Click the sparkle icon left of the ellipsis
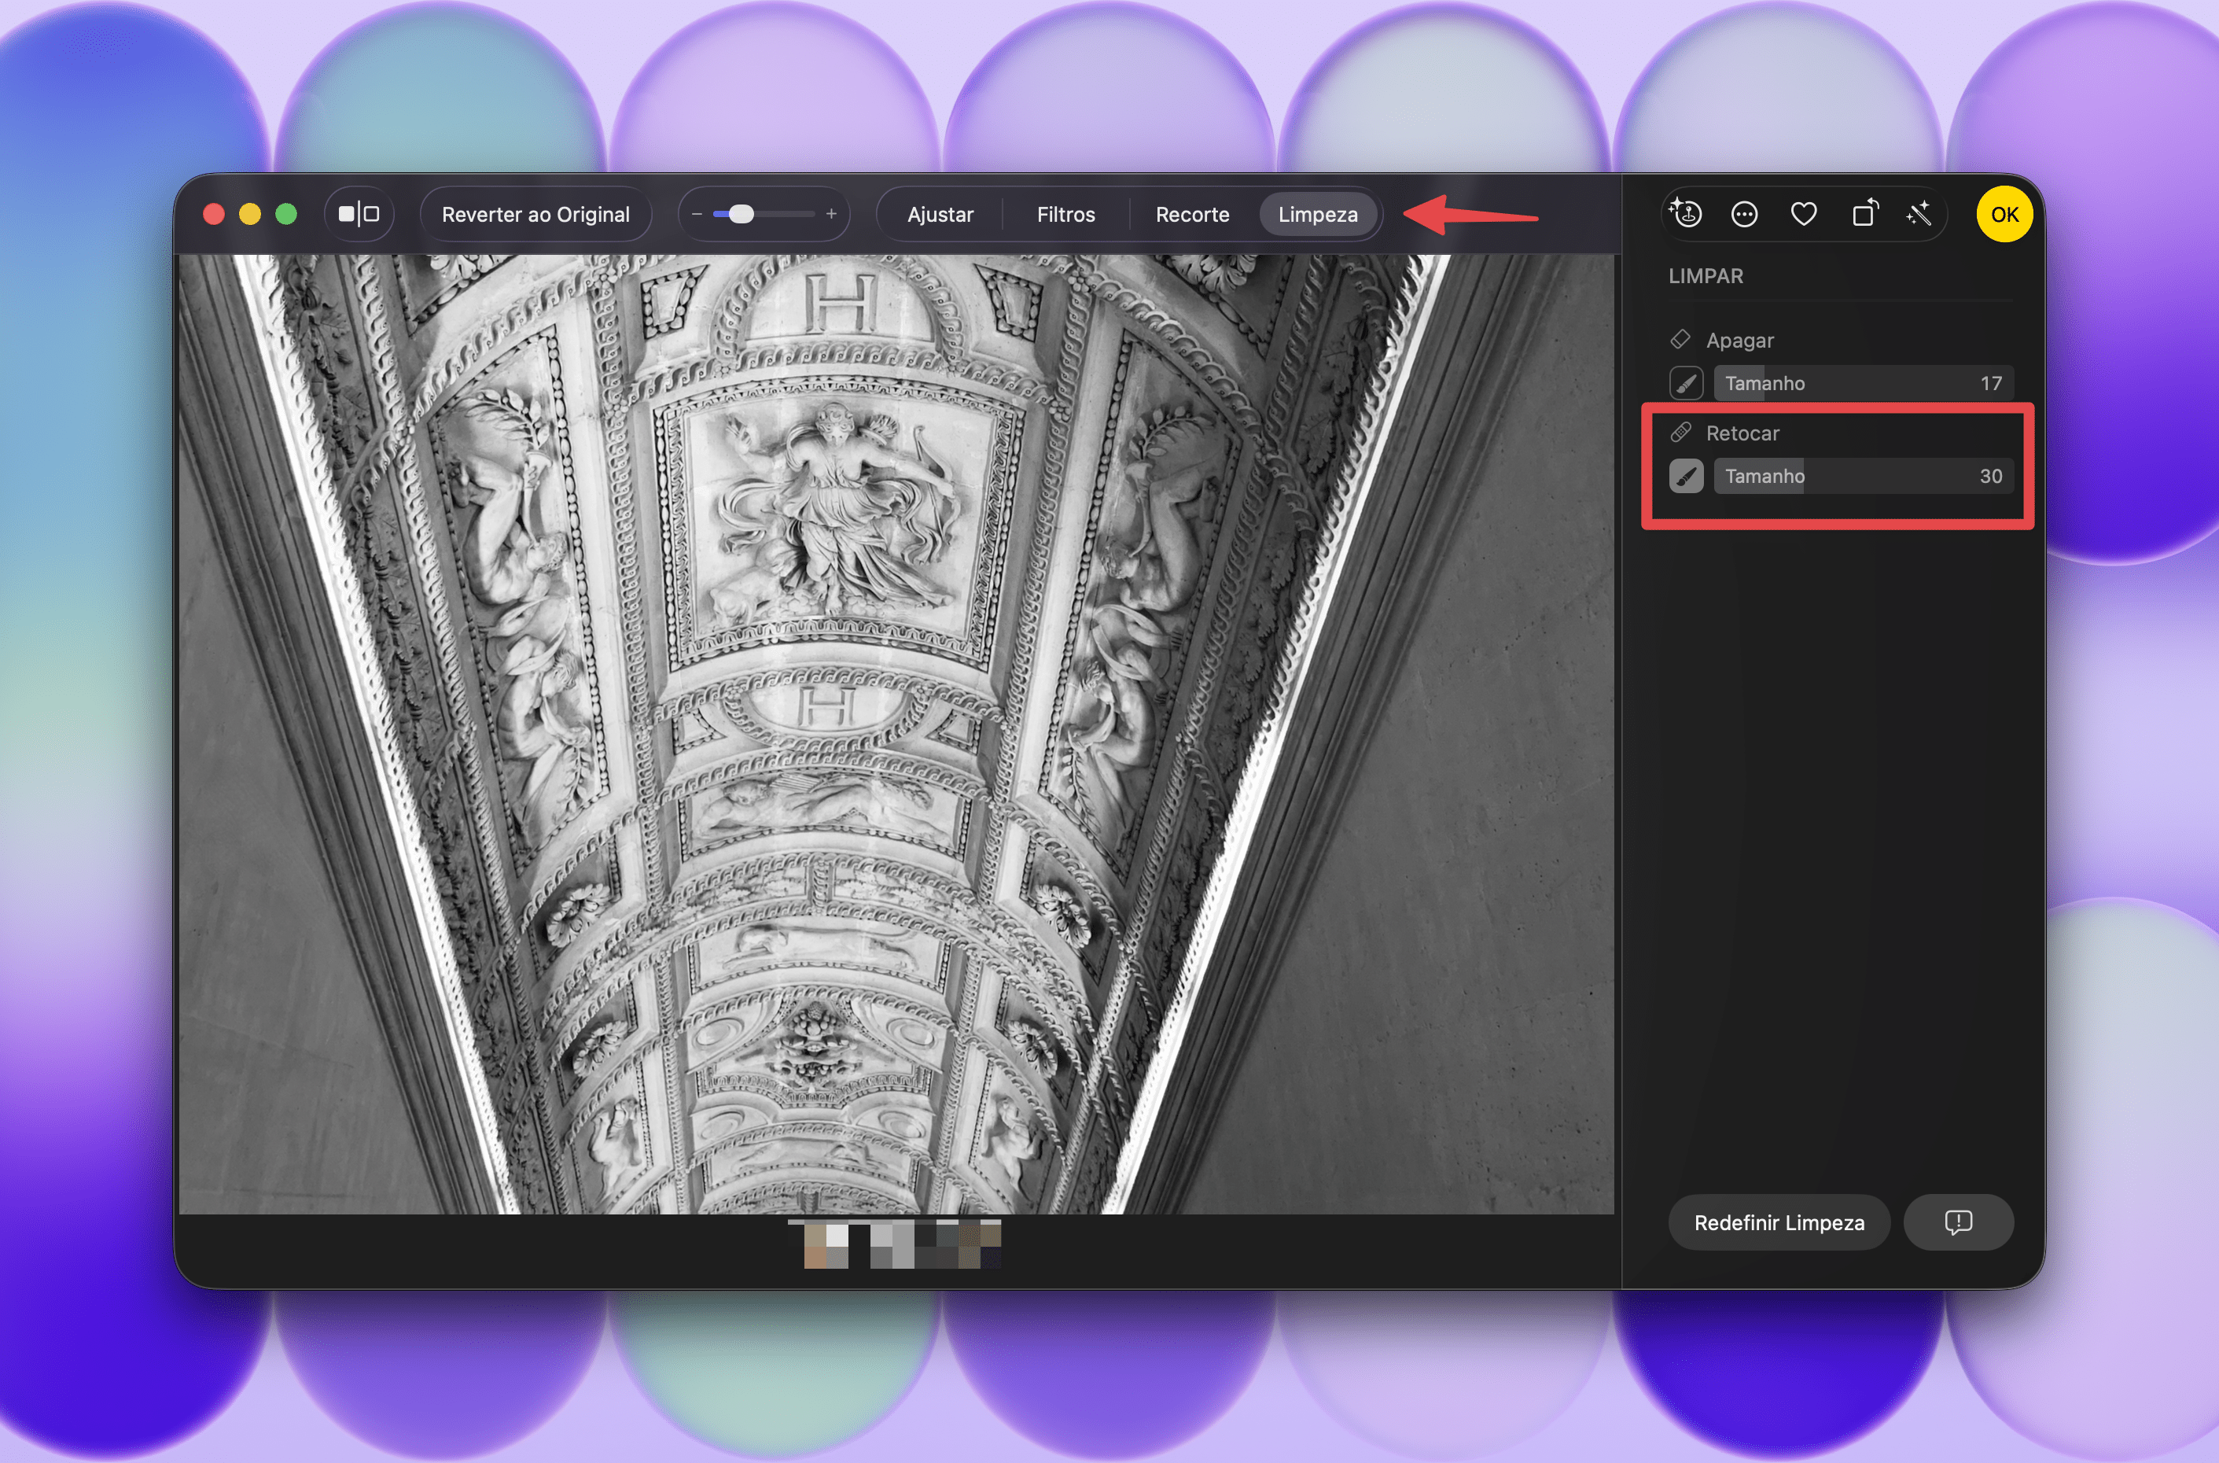This screenshot has width=2219, height=1463. (x=1685, y=215)
